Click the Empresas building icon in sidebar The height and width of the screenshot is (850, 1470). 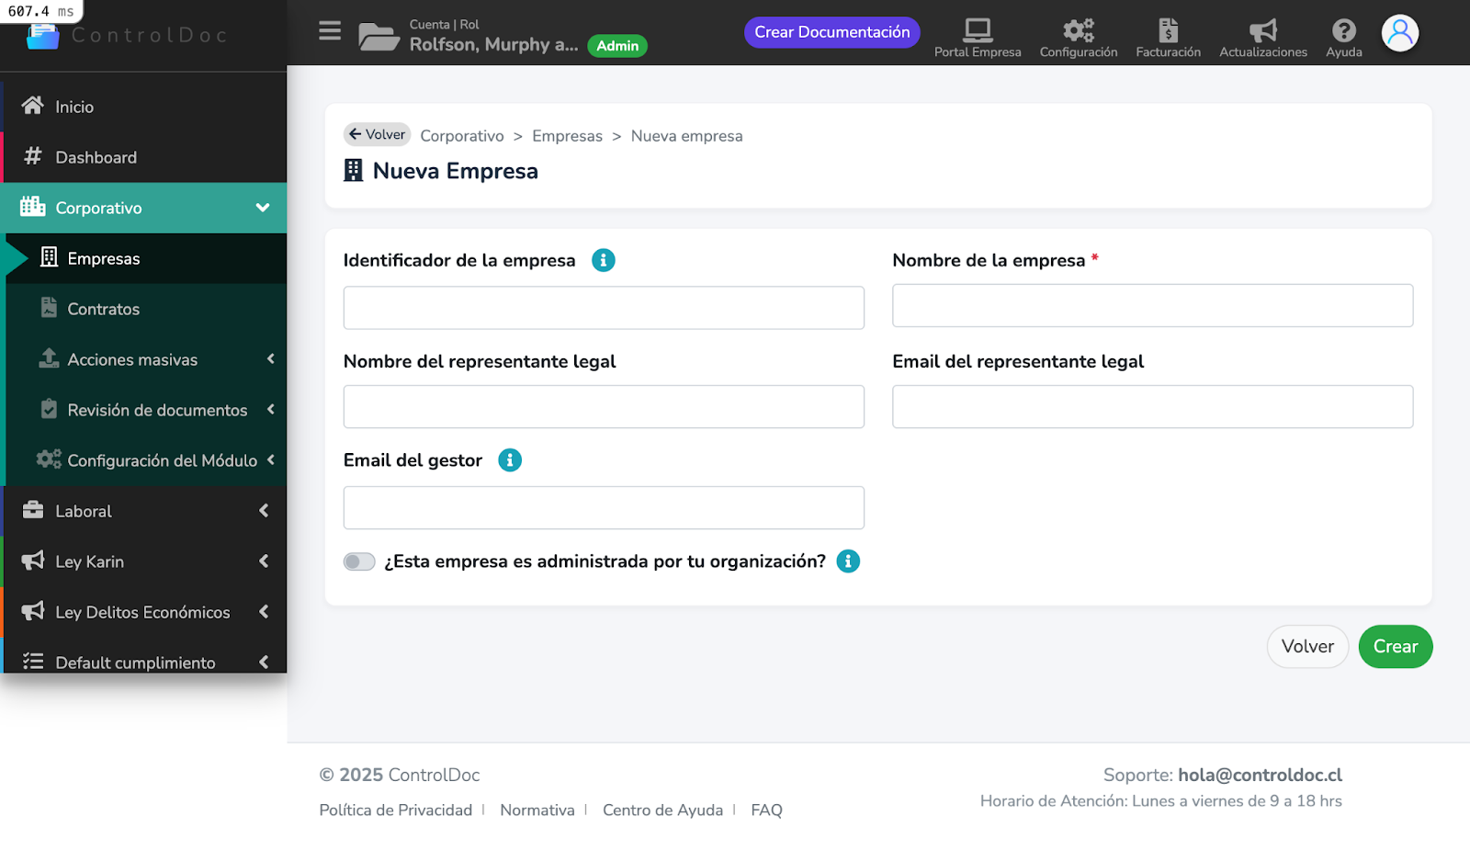[50, 257]
